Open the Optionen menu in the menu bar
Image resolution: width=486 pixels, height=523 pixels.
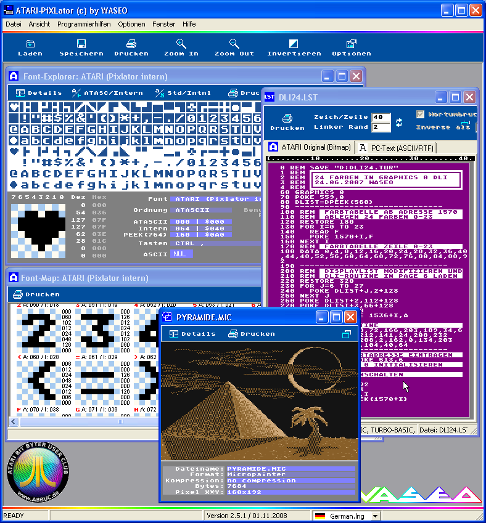(x=131, y=24)
